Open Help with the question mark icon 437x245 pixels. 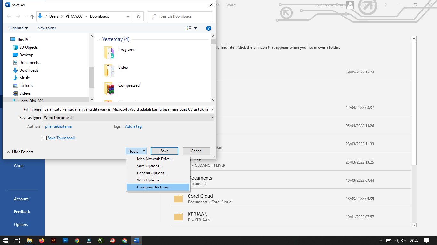[x=208, y=28]
